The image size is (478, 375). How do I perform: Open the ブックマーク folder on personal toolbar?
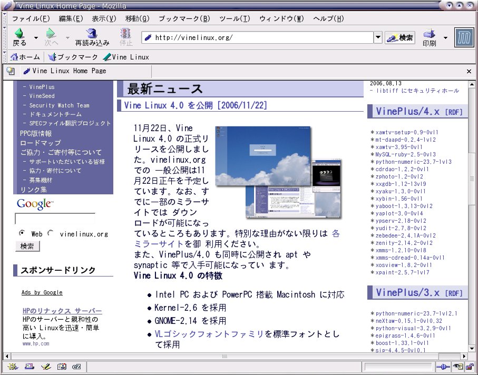pos(73,57)
